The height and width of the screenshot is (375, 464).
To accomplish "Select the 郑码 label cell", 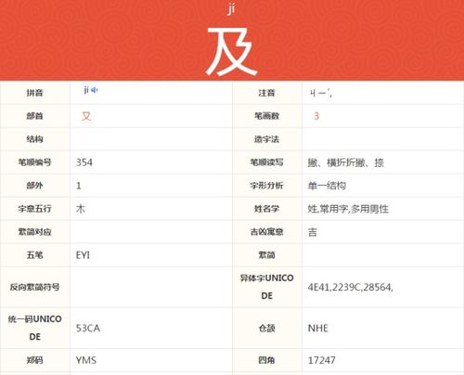I will point(34,360).
